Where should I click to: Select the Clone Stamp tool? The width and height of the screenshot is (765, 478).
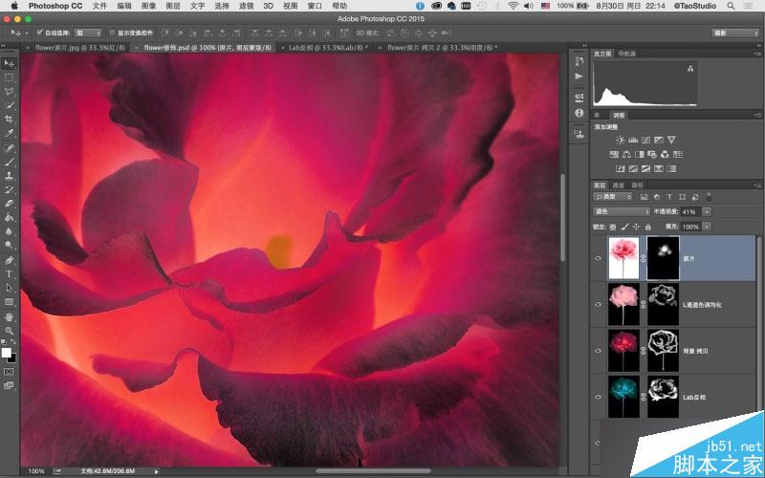(9, 176)
